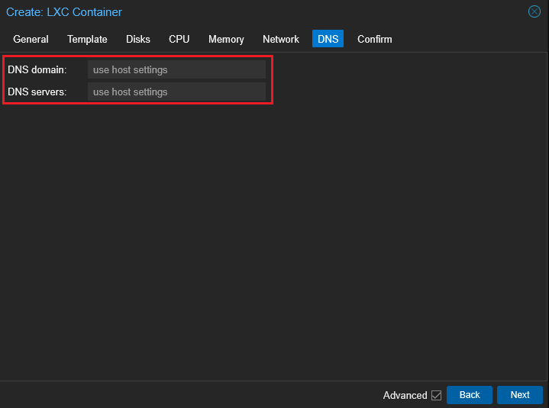
Task: Click the "DNS domain:" label
Action: [x=37, y=69]
